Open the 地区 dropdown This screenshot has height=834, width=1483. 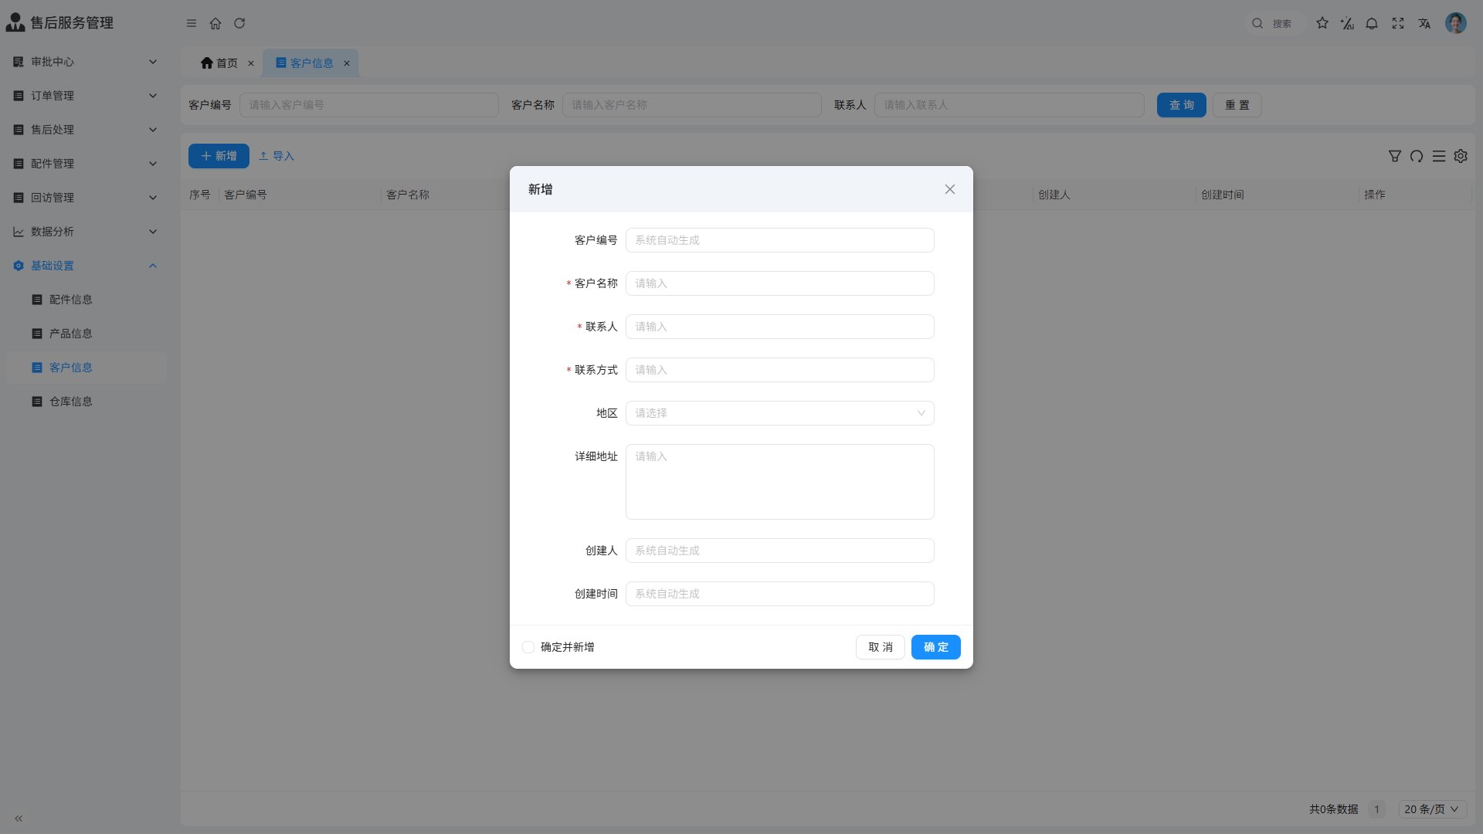pyautogui.click(x=780, y=413)
